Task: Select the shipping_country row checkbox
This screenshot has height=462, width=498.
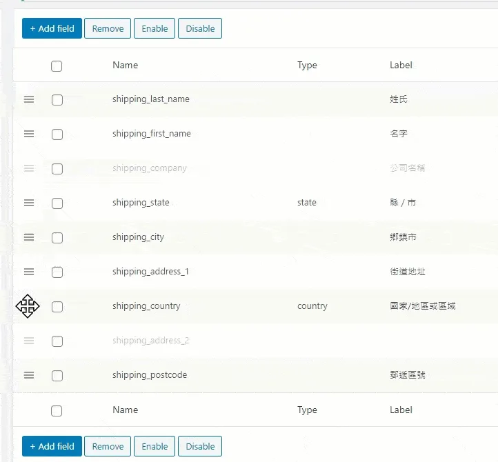Action: pyautogui.click(x=57, y=307)
